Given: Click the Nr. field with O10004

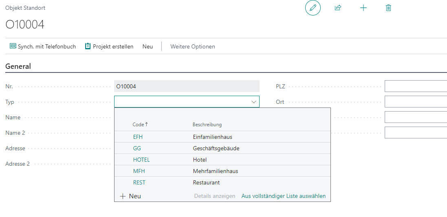Looking at the screenshot, I should click(x=187, y=86).
